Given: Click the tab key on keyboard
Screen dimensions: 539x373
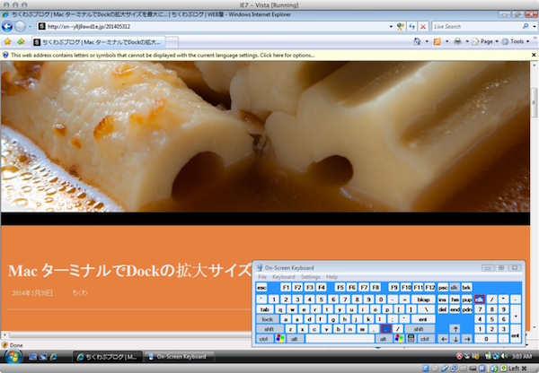Looking at the screenshot, I should click(264, 309).
